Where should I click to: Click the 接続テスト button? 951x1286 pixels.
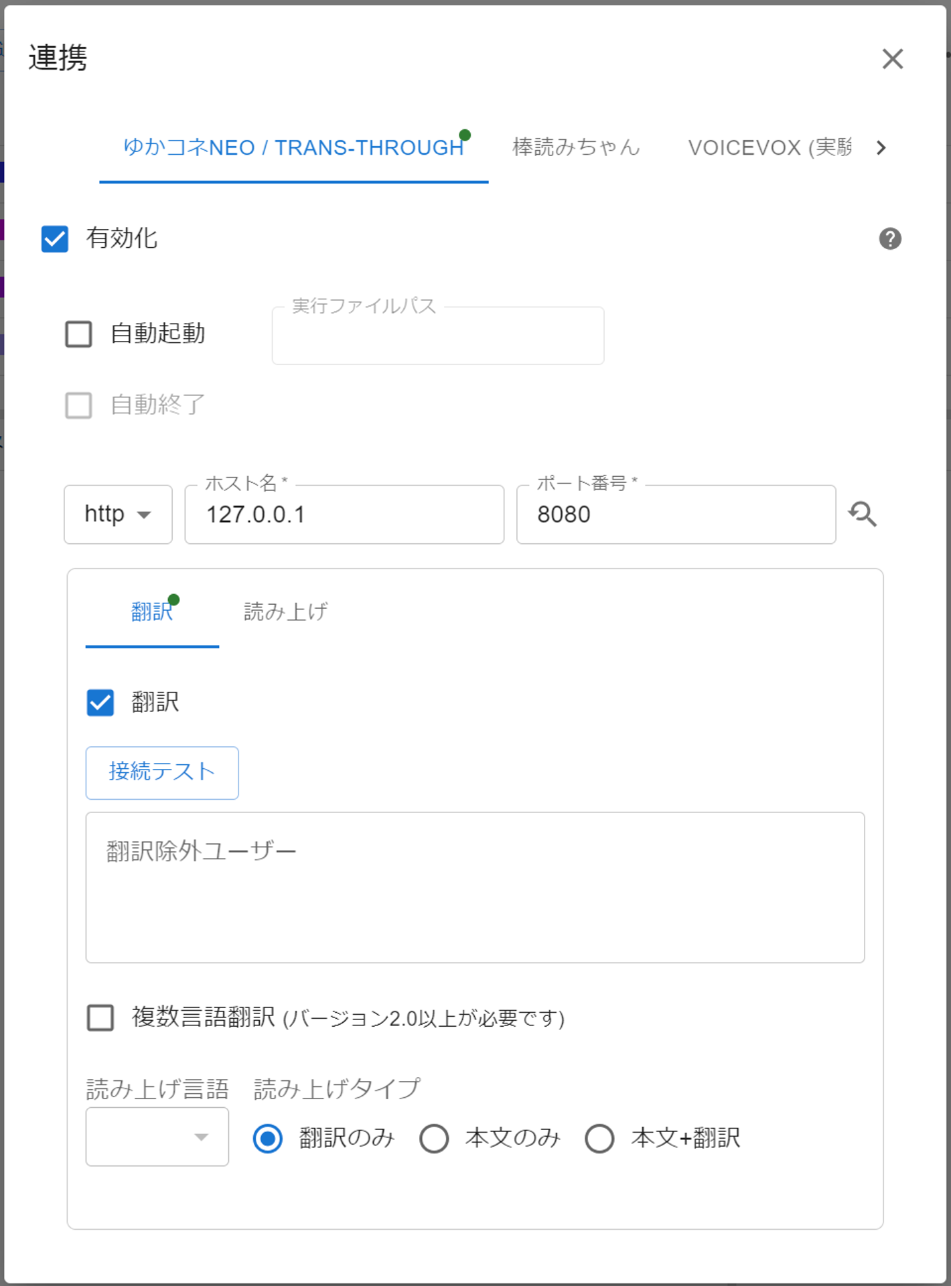(x=162, y=772)
